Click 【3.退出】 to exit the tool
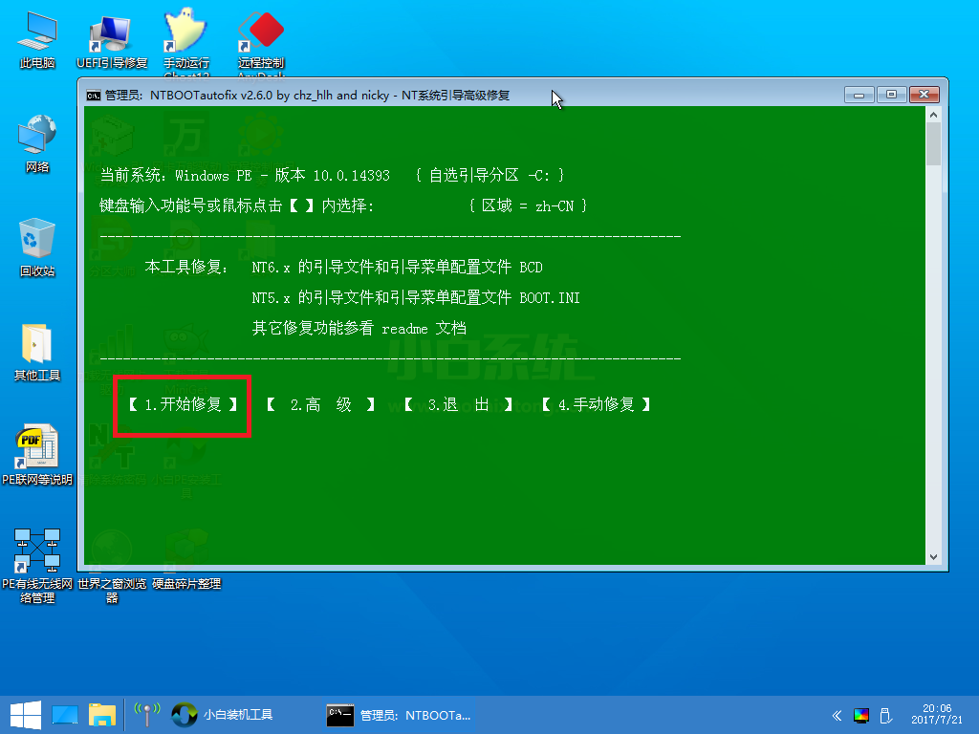979x734 pixels. coord(458,405)
